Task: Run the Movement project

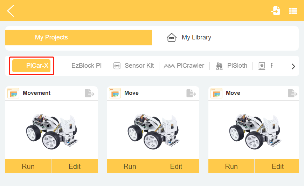Action: point(28,166)
